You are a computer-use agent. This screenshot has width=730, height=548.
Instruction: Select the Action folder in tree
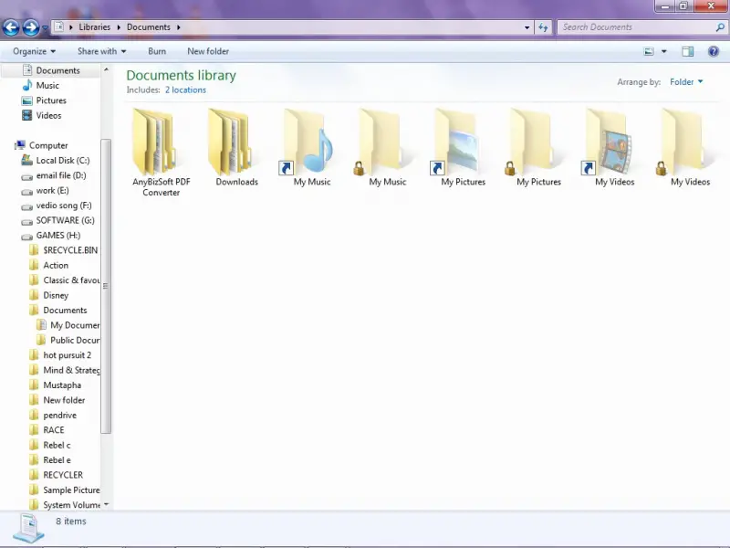click(x=49, y=265)
